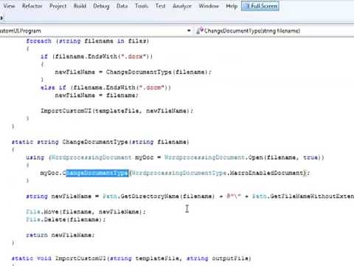354x266 pixels.
Task: Open the Help menu
Action: pyautogui.click(x=232, y=6)
